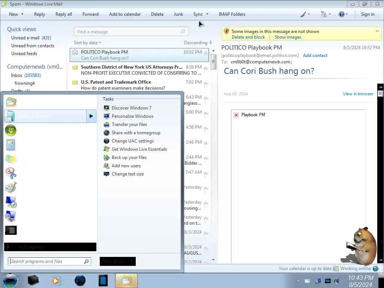The height and width of the screenshot is (288, 384).
Task: Expand the Getting Started submenu arrow
Action: click(x=91, y=116)
